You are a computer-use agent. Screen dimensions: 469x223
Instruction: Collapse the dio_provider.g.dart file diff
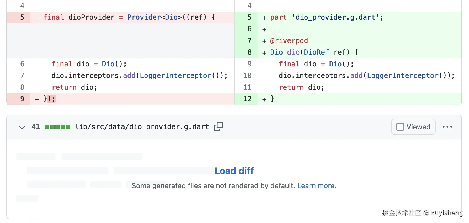22,127
